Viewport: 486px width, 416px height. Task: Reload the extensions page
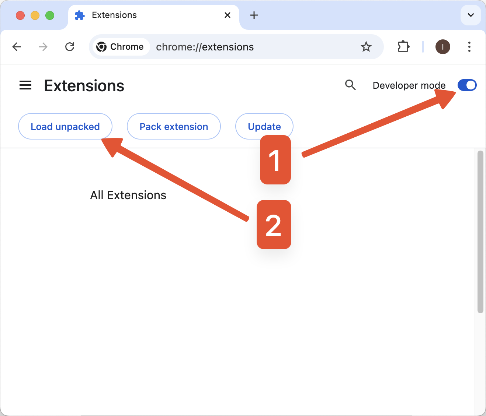pos(70,47)
